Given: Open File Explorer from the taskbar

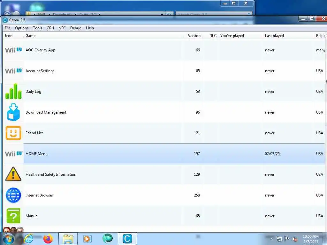Looking at the screenshot, I should click(x=68, y=239).
